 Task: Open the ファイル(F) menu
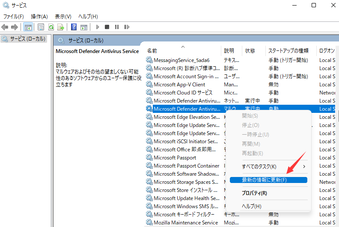point(13,16)
